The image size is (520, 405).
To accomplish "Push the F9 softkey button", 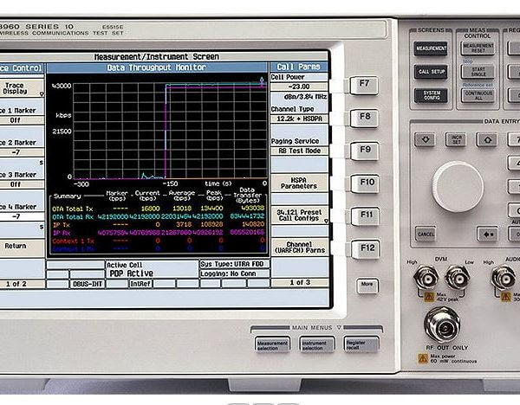I will tap(365, 151).
